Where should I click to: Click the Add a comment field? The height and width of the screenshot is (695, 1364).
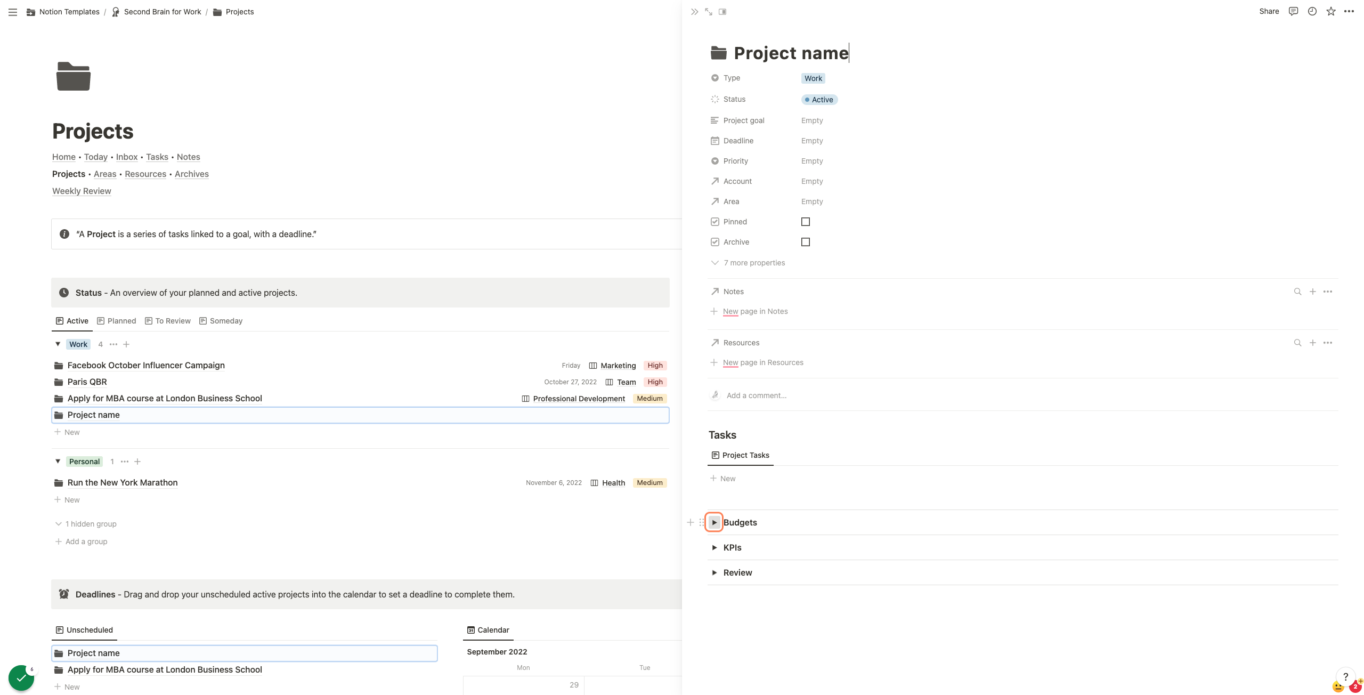(756, 395)
